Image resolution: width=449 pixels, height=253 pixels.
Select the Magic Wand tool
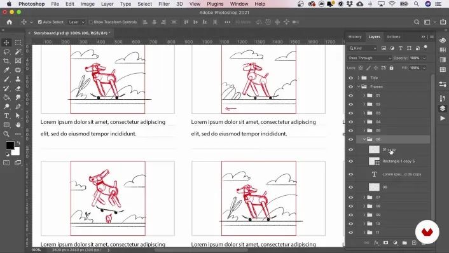18,51
